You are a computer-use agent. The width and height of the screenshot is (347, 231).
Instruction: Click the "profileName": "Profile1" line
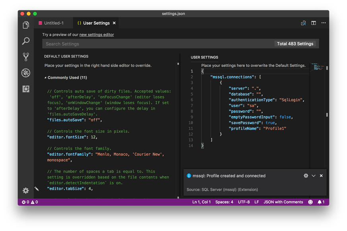pos(258,128)
